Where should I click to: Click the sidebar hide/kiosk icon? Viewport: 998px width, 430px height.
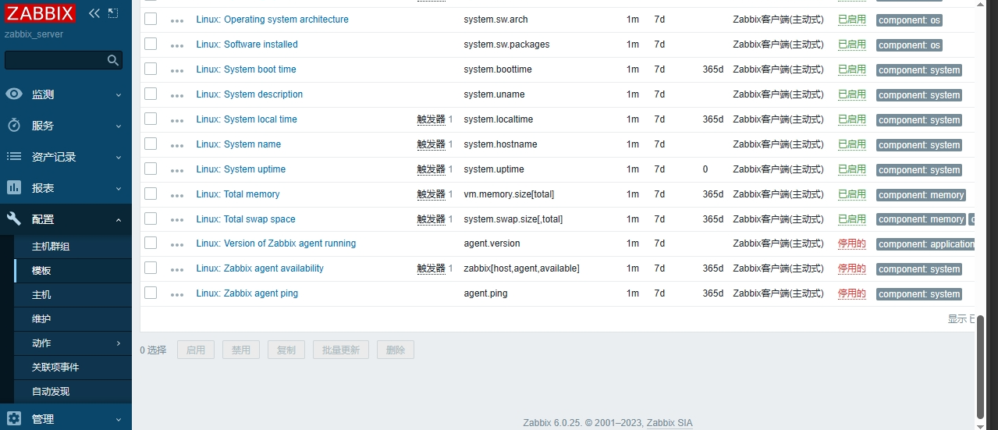pos(113,13)
